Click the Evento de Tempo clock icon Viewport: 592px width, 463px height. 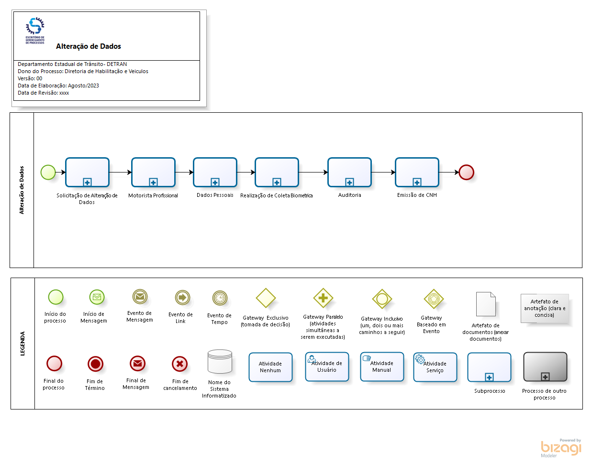(x=220, y=298)
